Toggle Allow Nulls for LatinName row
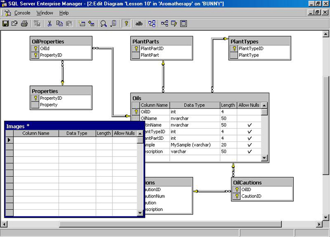This screenshot has height=237, width=330. [x=249, y=125]
